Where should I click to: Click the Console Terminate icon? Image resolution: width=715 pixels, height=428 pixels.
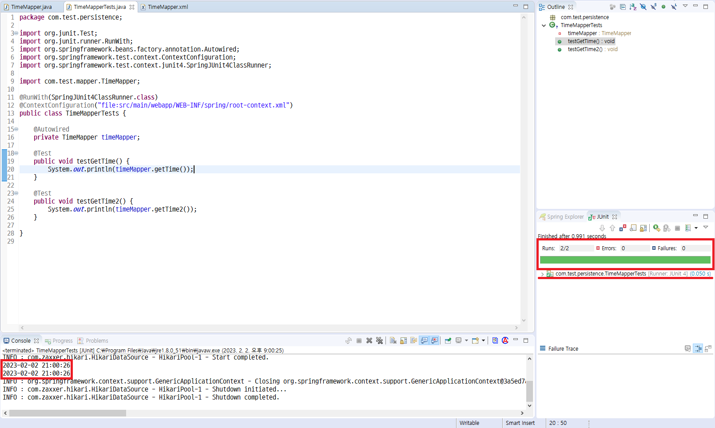pyautogui.click(x=359, y=340)
